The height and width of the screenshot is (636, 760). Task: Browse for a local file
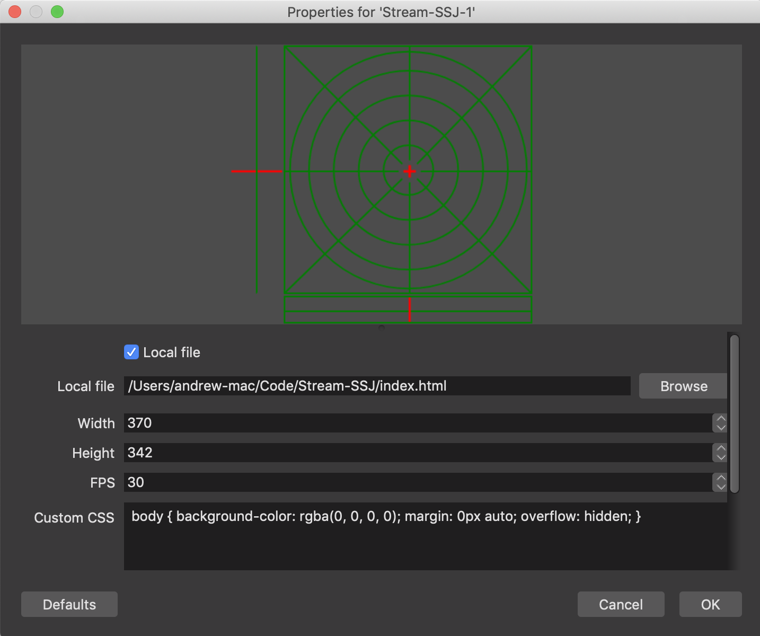click(x=683, y=386)
